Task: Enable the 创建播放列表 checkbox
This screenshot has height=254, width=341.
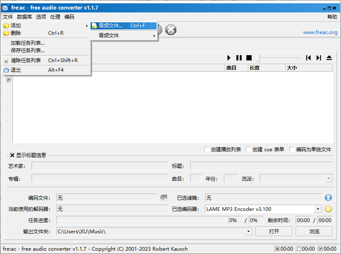Action: [x=207, y=149]
